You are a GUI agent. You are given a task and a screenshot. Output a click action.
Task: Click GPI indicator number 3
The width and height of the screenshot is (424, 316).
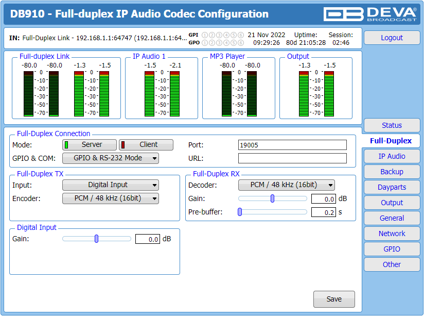[x=219, y=35]
